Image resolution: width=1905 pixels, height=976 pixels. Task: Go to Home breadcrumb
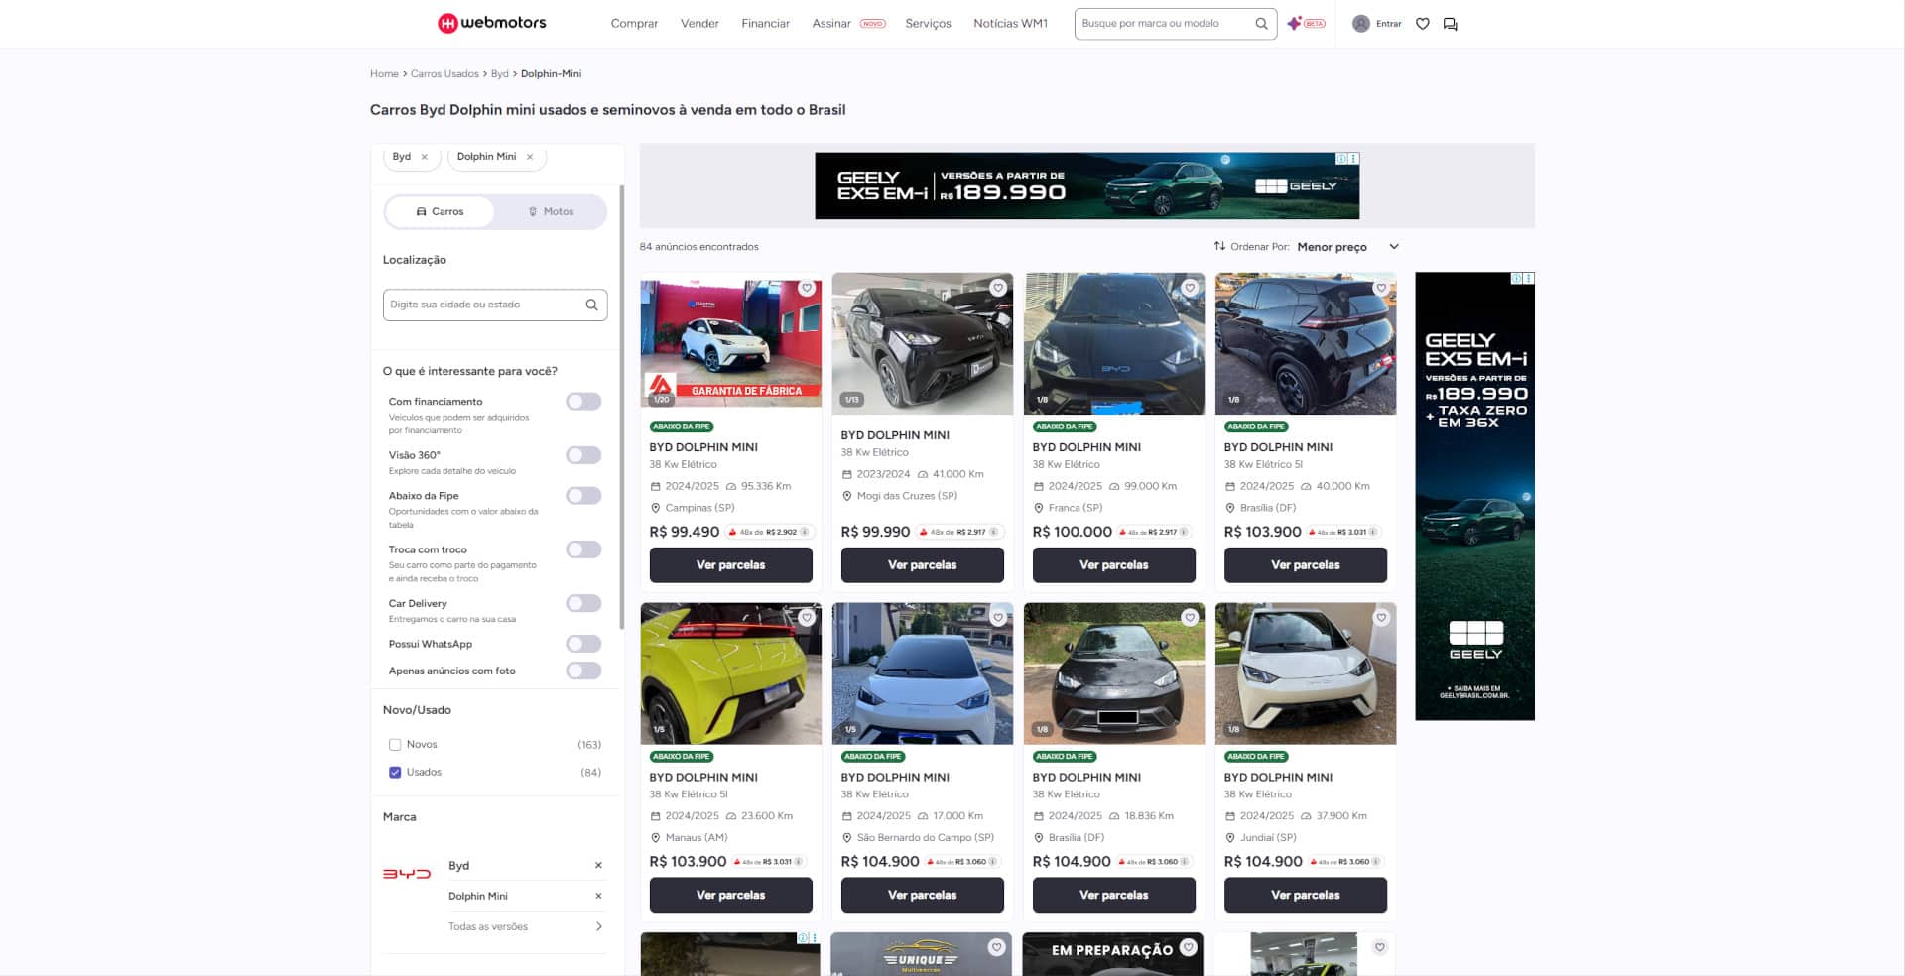(x=384, y=74)
